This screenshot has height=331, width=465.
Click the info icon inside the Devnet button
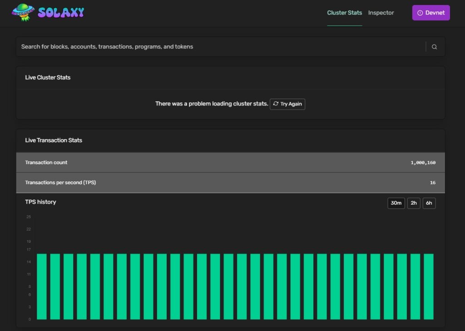tap(420, 13)
